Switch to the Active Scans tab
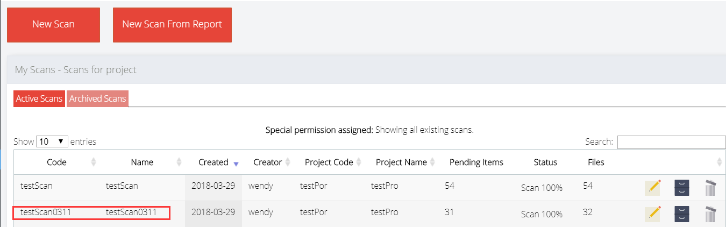This screenshot has width=726, height=227. pos(39,98)
